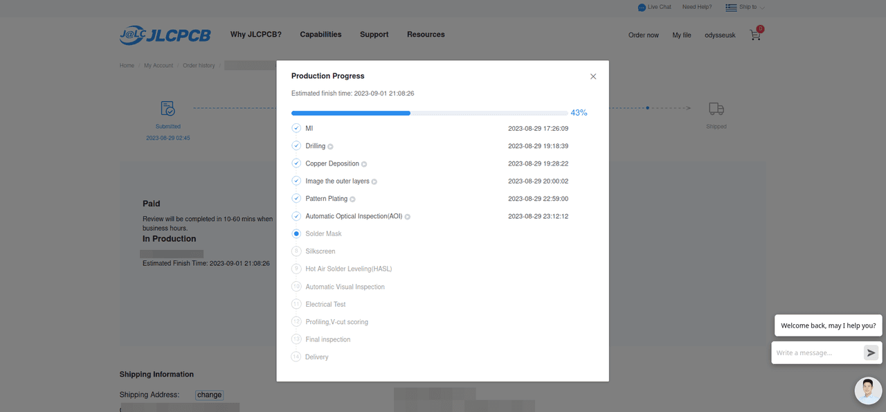Image resolution: width=886 pixels, height=412 pixels.
Task: Click the JLCPCB logo
Action: point(165,35)
